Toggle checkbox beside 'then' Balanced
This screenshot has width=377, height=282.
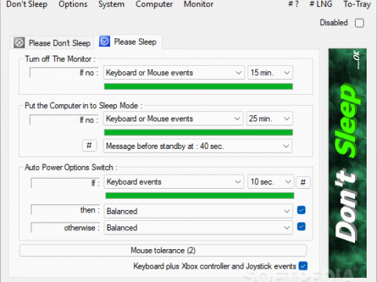tap(302, 210)
